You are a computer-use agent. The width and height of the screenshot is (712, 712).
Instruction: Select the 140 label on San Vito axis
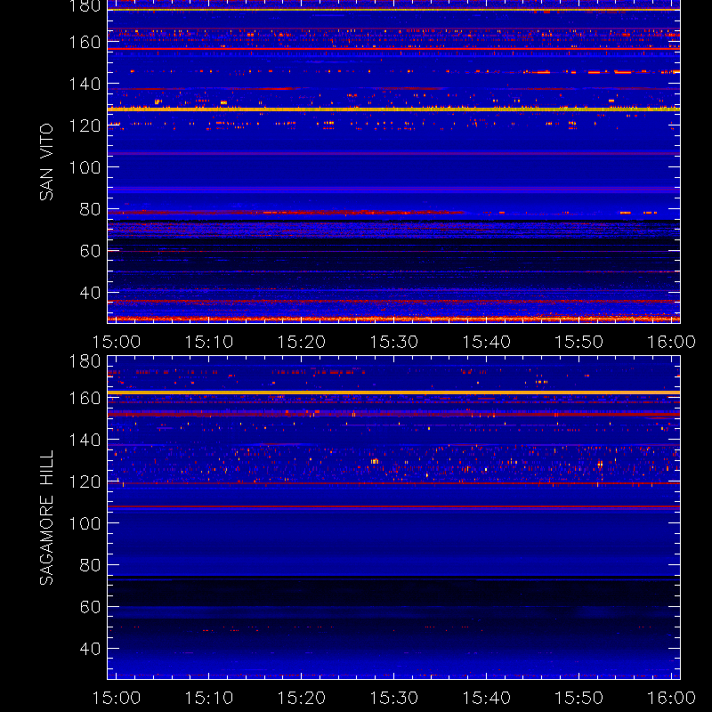(85, 84)
